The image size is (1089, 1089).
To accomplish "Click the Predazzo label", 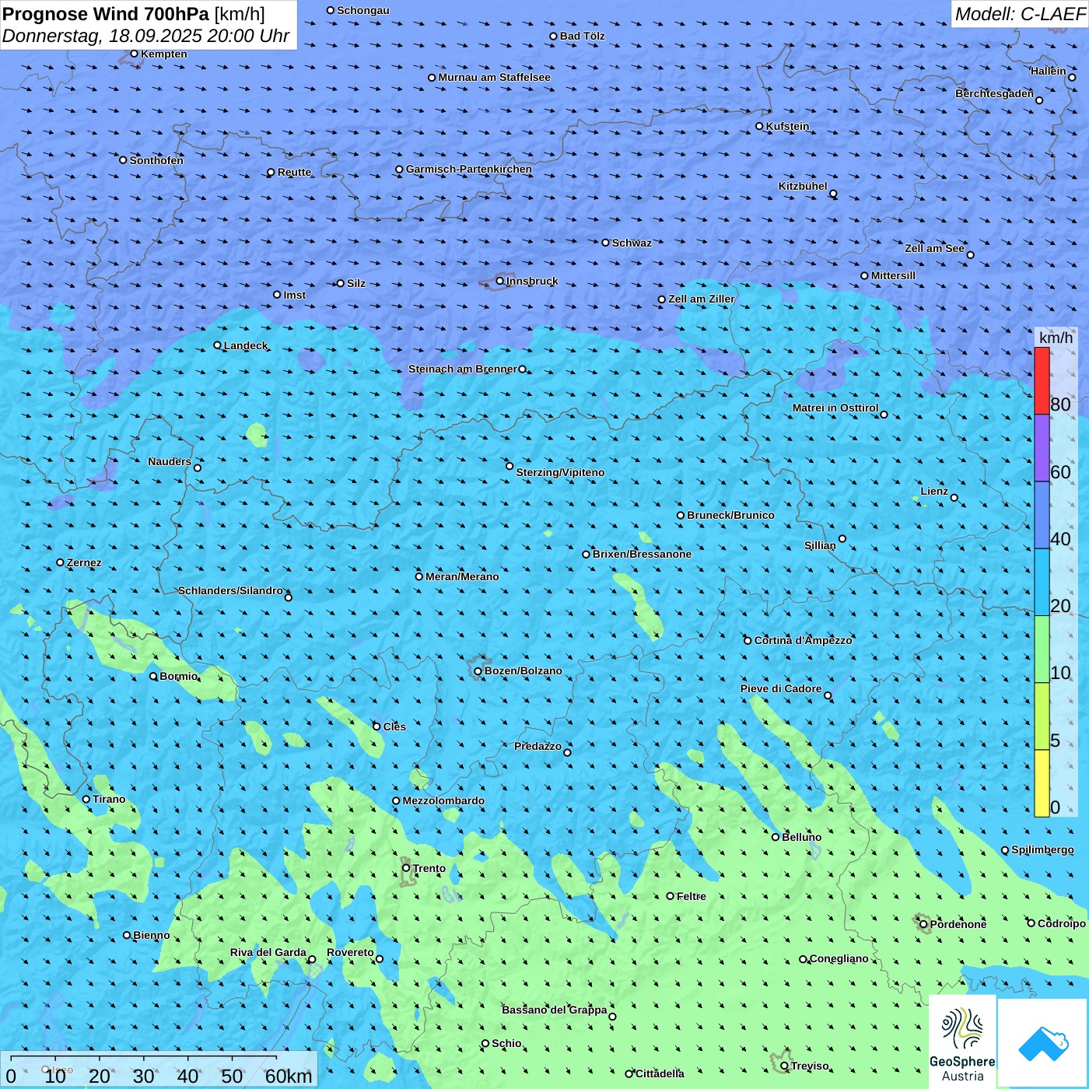I will pyautogui.click(x=538, y=746).
